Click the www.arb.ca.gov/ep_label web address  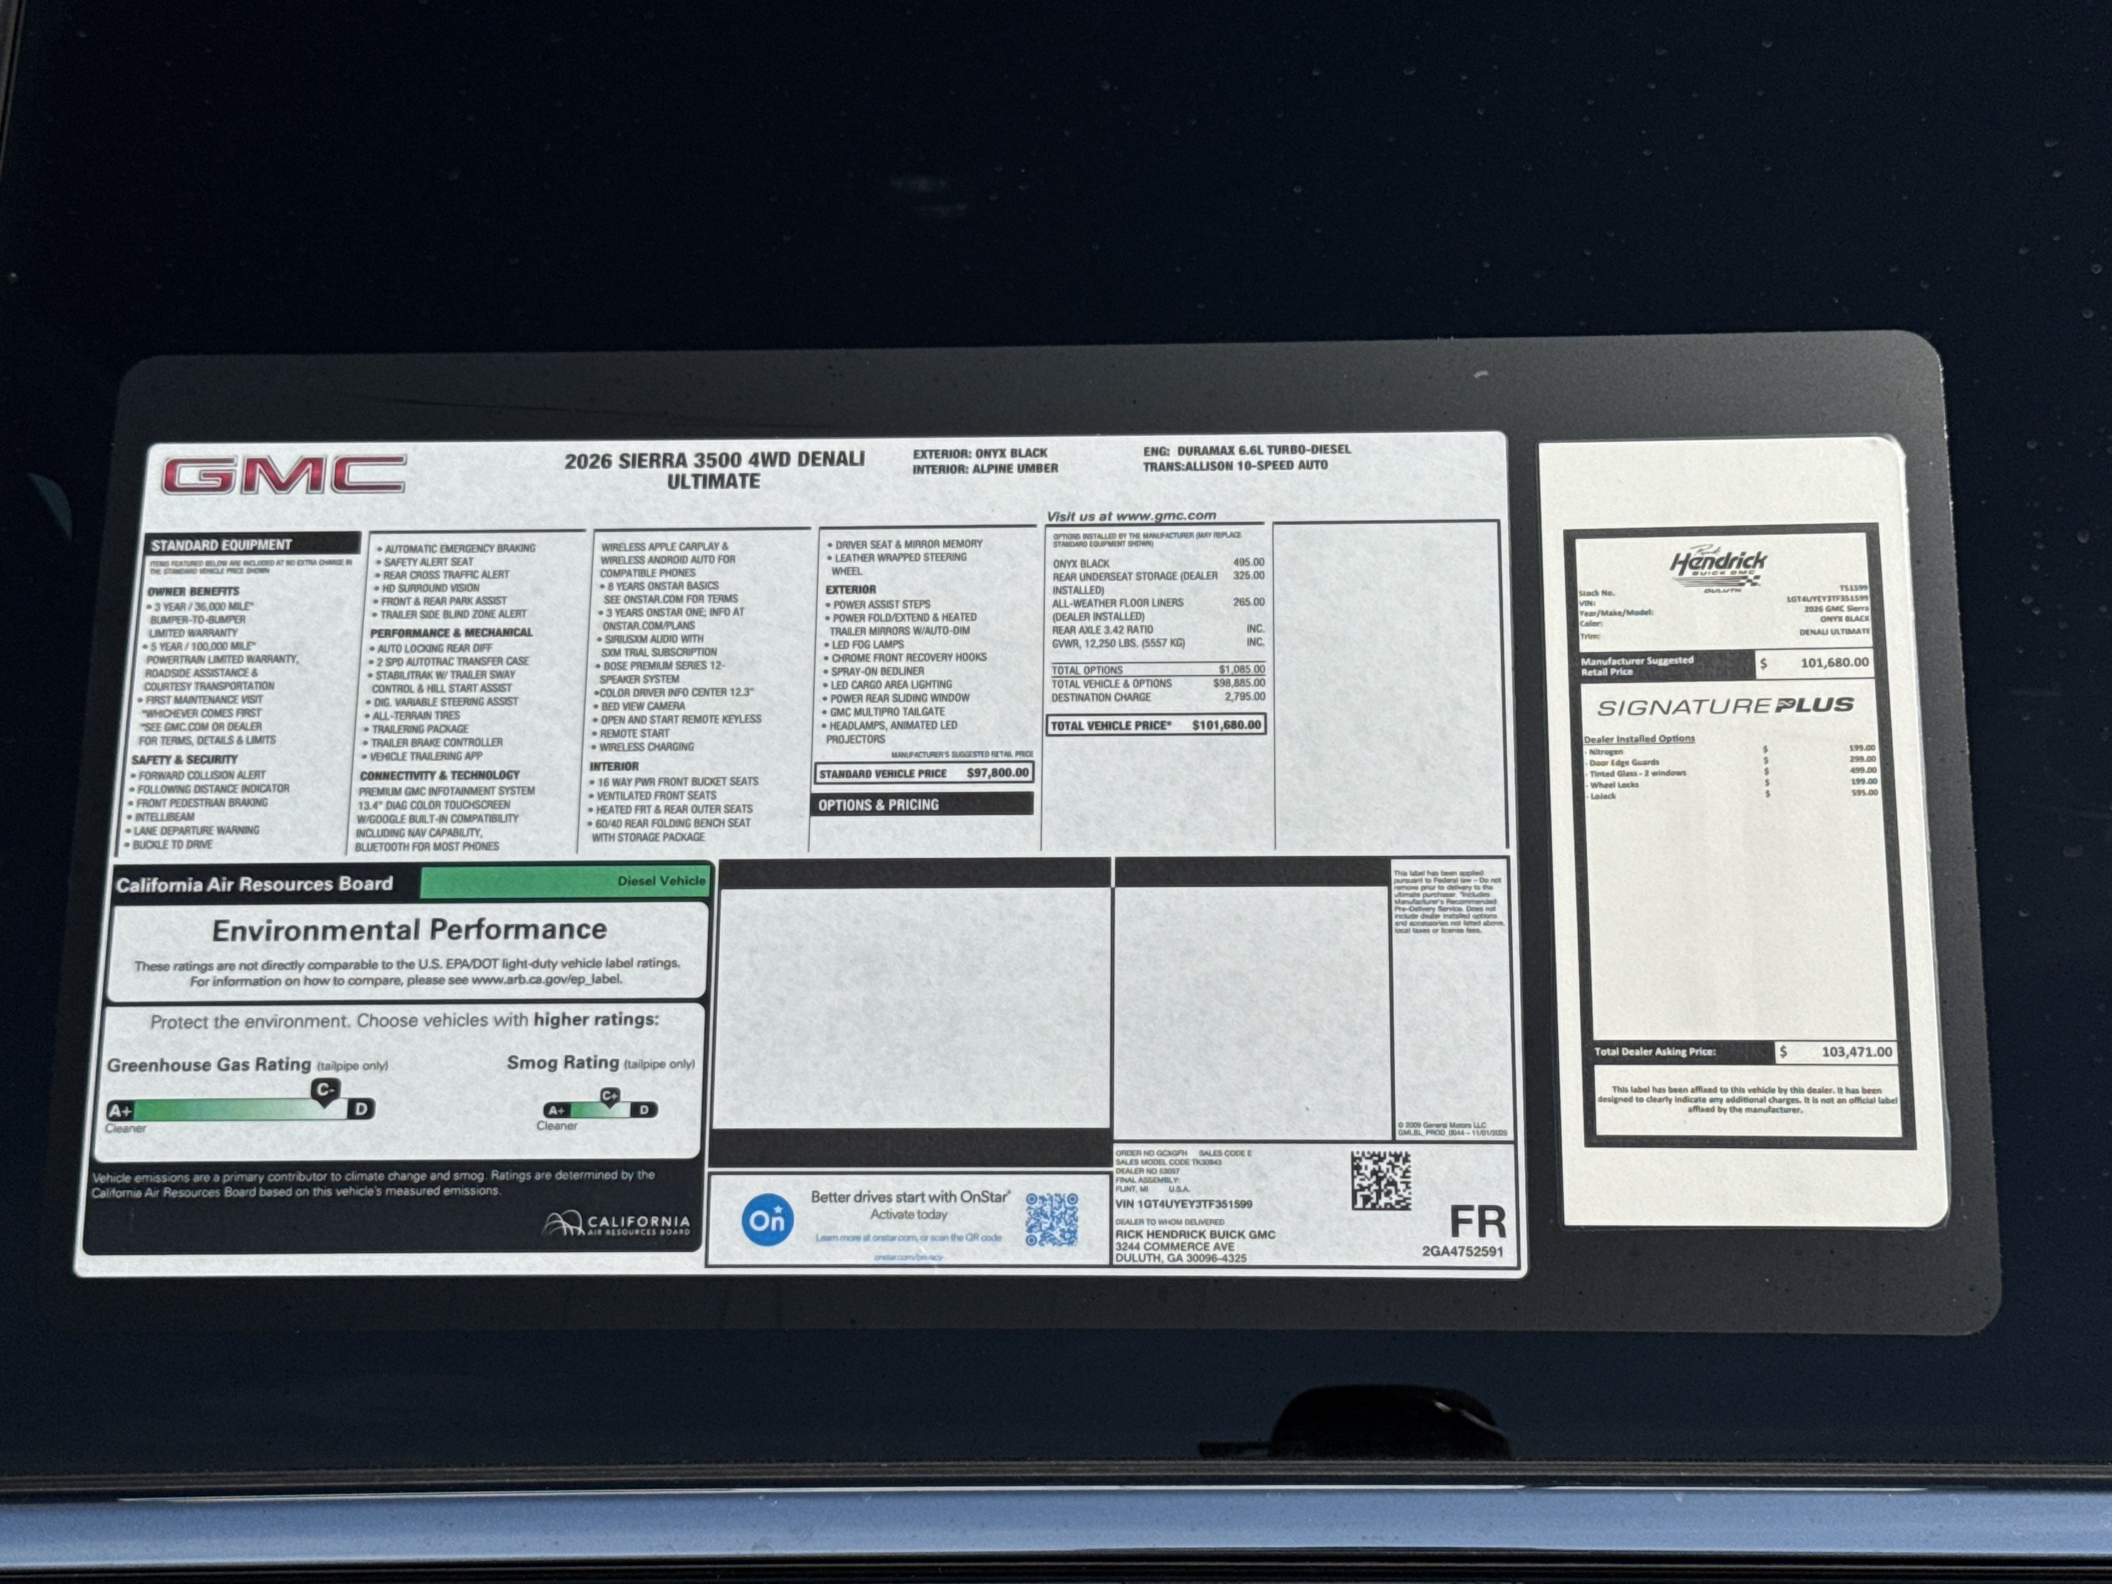point(545,980)
